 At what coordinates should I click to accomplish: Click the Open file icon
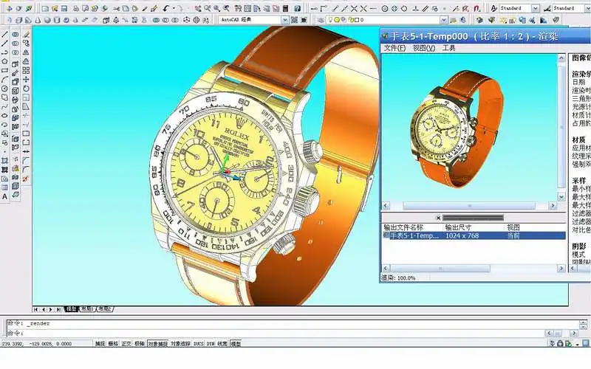click(x=55, y=8)
